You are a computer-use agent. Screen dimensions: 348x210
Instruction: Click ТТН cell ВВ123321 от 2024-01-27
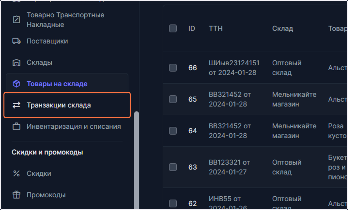[x=230, y=167]
